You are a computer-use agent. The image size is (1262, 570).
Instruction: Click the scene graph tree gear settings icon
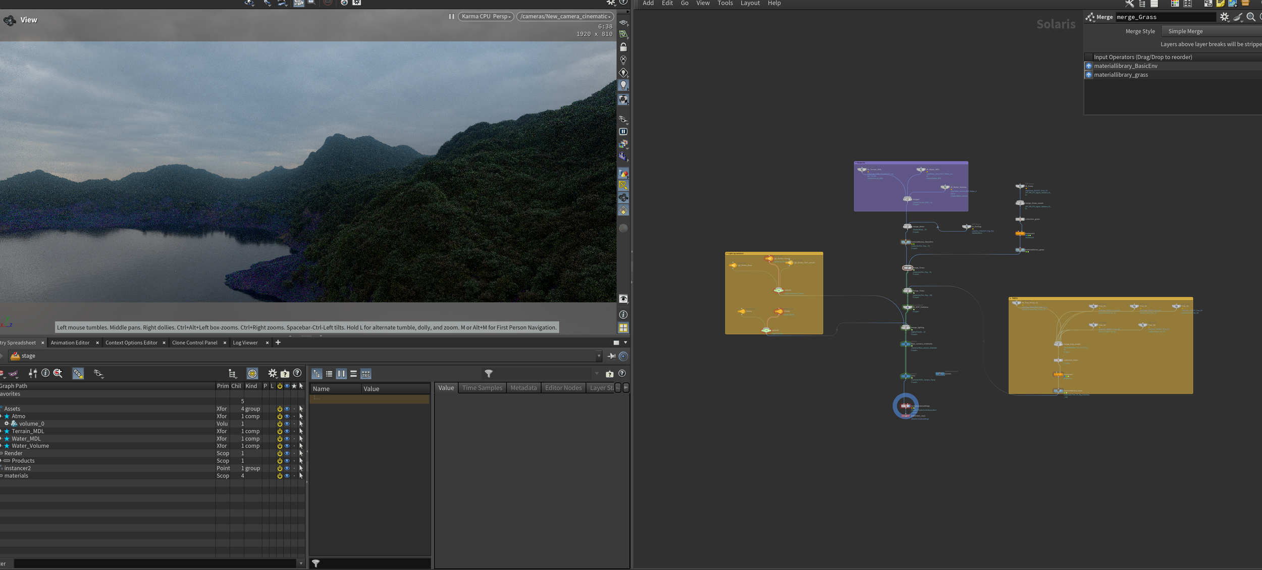(273, 374)
